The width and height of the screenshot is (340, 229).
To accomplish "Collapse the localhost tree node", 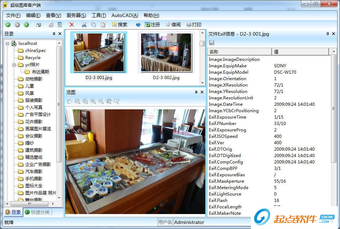I will (x=7, y=43).
